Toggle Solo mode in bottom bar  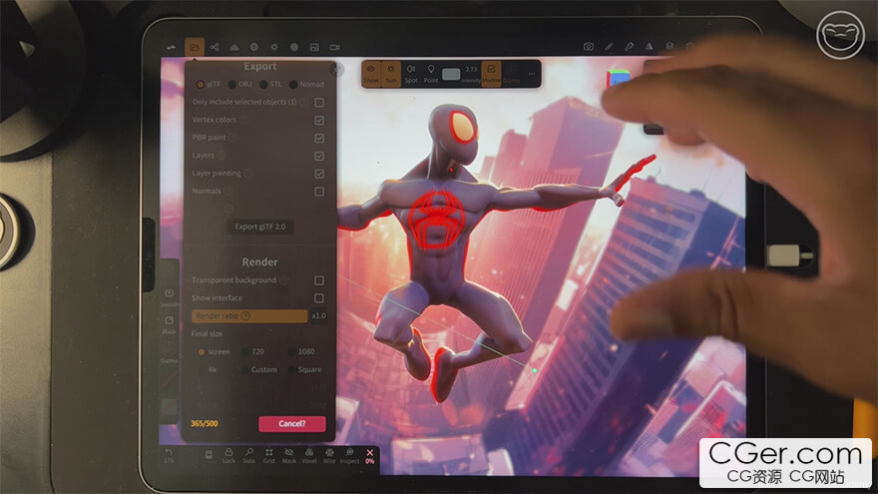tap(248, 455)
